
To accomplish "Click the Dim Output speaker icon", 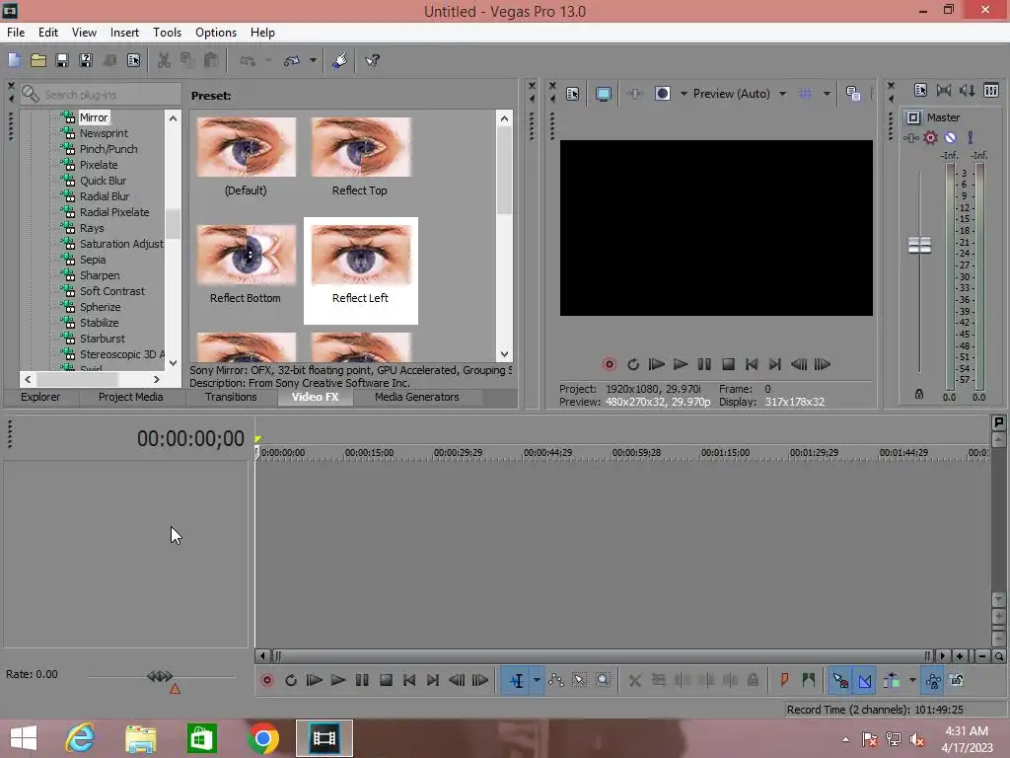I will 968,90.
